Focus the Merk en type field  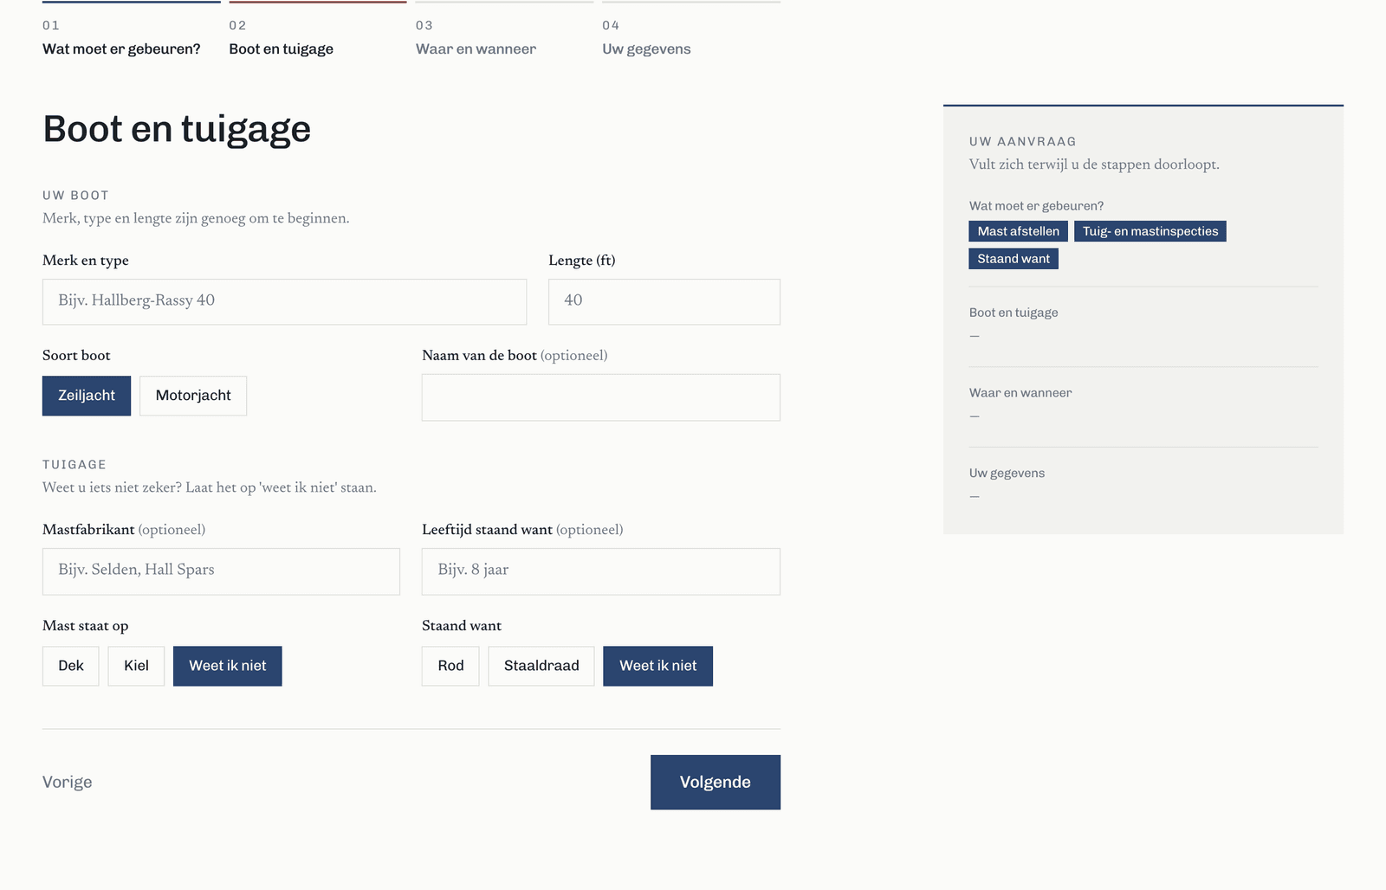point(284,301)
